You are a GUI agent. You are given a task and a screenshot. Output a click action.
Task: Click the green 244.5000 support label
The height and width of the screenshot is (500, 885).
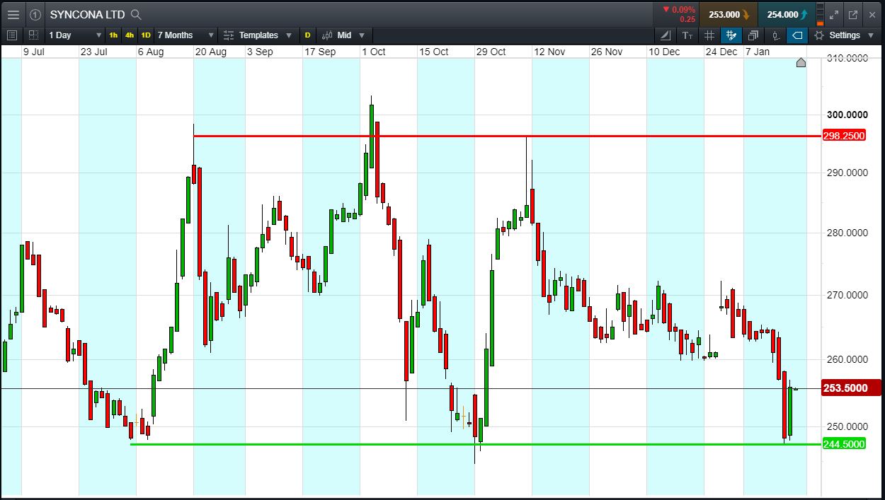pyautogui.click(x=844, y=444)
